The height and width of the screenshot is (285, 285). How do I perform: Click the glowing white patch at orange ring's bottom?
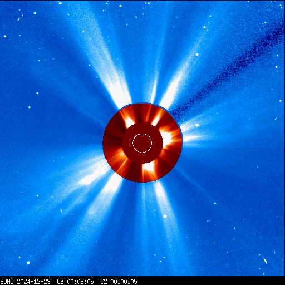click(149, 168)
